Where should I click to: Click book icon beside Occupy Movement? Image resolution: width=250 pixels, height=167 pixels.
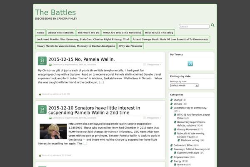point(175,129)
